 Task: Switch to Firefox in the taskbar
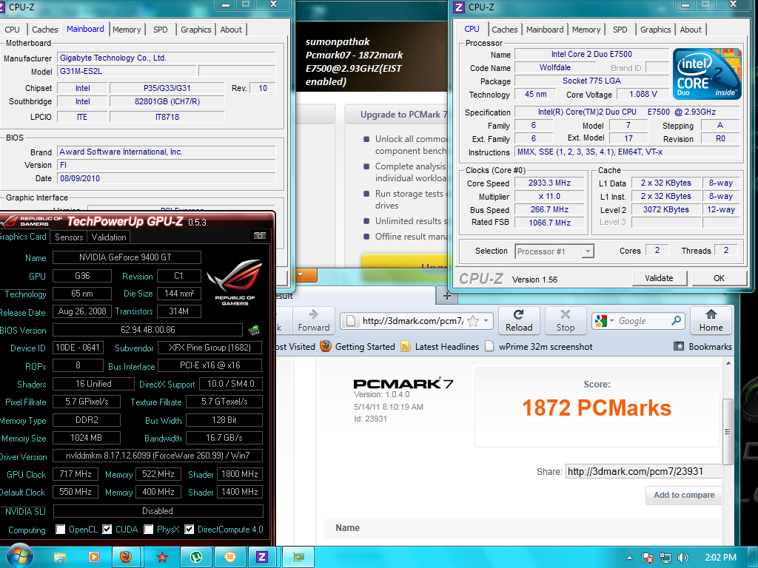[126, 557]
